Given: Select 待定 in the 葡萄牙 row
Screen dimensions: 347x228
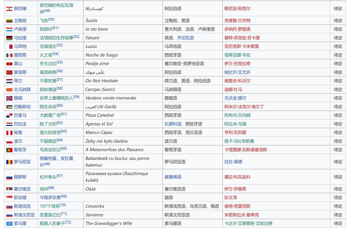Looking at the screenshot, I should pos(338,150).
